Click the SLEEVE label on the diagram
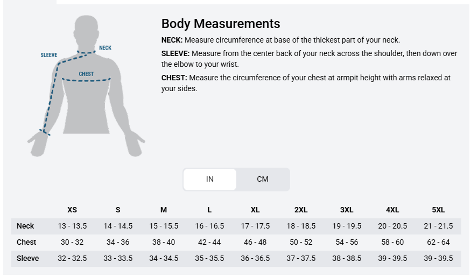 49,55
